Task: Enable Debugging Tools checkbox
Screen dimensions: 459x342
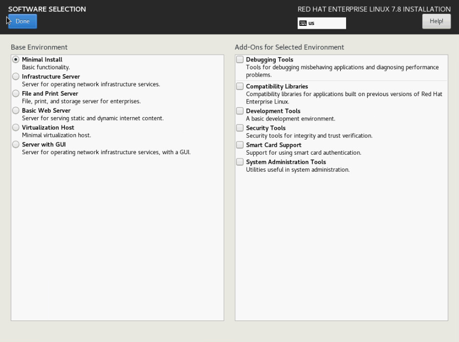Action: click(240, 60)
